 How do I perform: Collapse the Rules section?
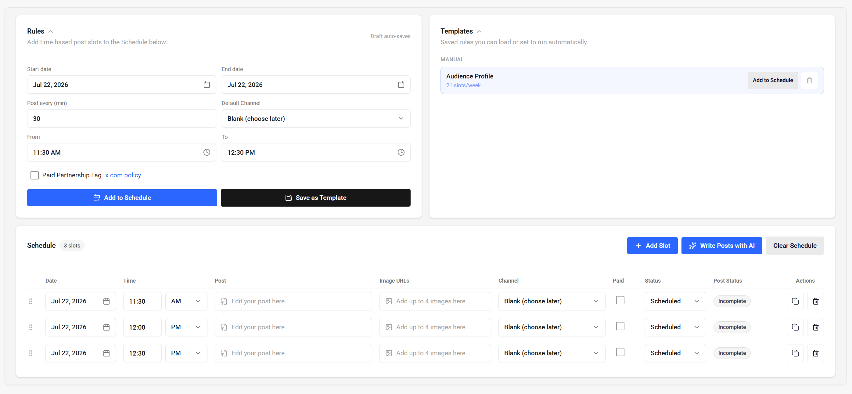click(51, 31)
